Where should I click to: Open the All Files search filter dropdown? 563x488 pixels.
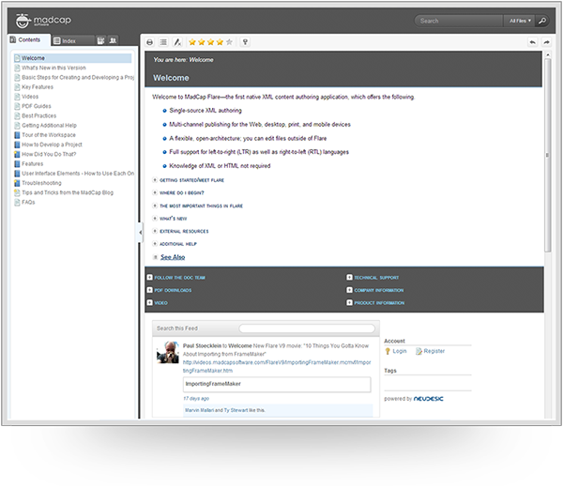coord(520,21)
